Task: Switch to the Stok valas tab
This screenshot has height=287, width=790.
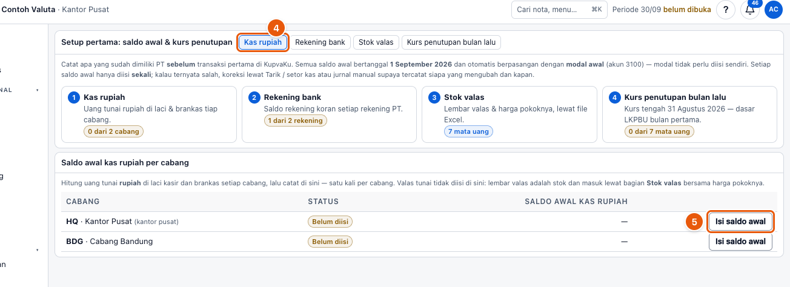Action: tap(376, 42)
